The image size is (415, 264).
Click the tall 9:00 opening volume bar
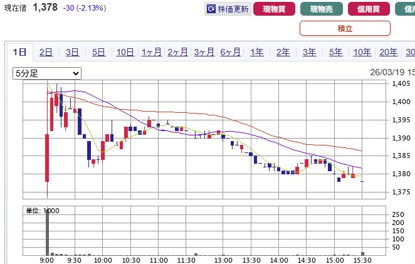tap(47, 232)
